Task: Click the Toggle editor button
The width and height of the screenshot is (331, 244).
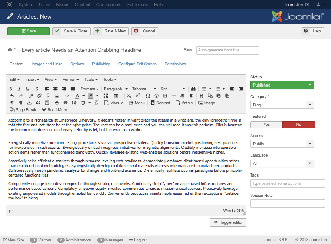Action: coord(228,222)
